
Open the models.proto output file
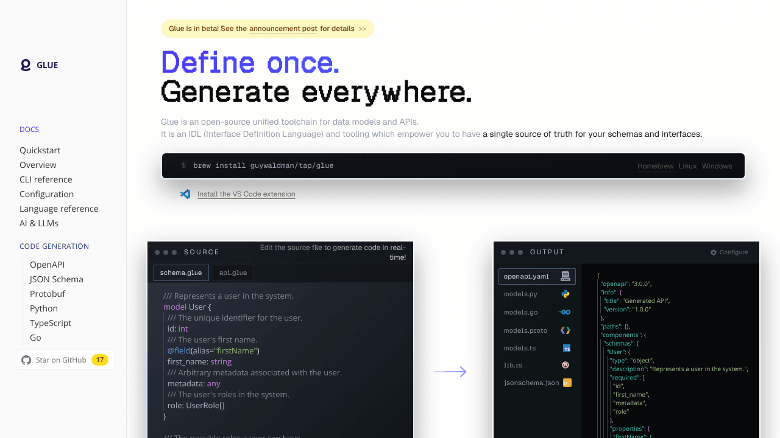(537, 330)
